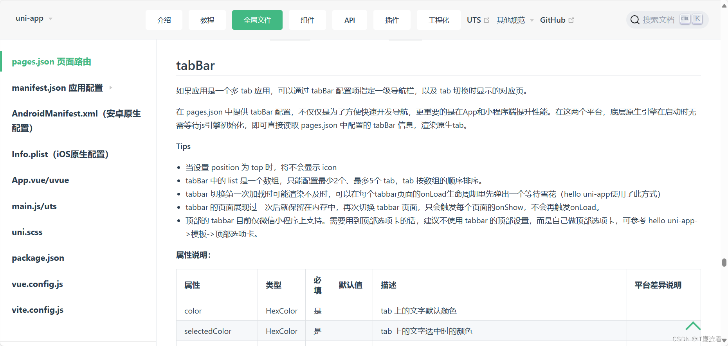The height and width of the screenshot is (346, 728).
Task: Open uni.scss sidebar entry
Action: (27, 232)
